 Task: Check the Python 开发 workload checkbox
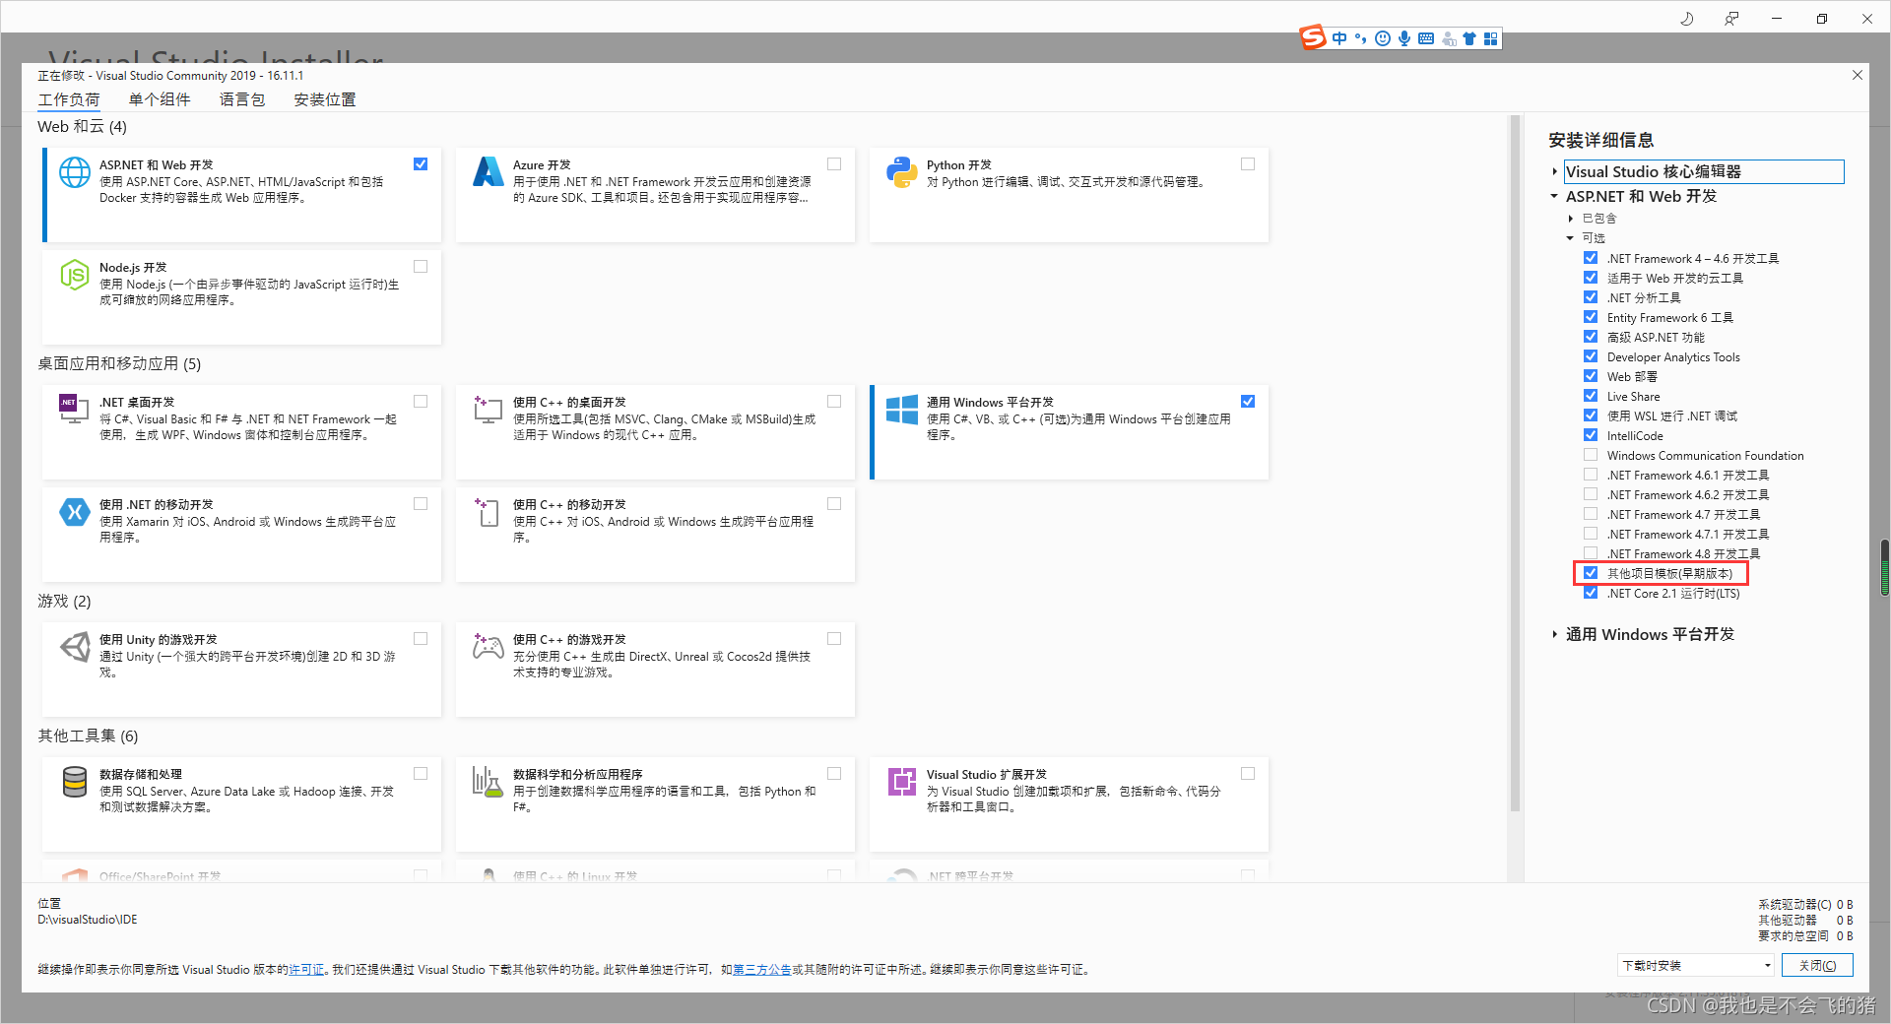coord(1248,164)
